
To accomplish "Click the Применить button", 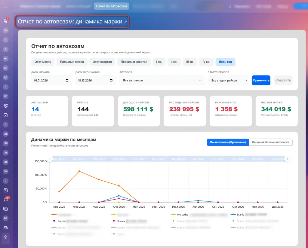I will pos(261,80).
